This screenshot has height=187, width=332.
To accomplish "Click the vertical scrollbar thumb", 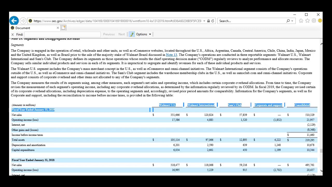I will (321, 151).
